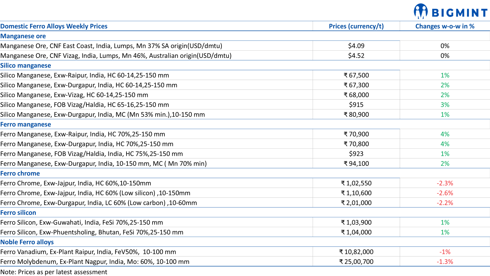Click the Noble Ferro alloys section heading
The height and width of the screenshot is (276, 490).
point(27,242)
